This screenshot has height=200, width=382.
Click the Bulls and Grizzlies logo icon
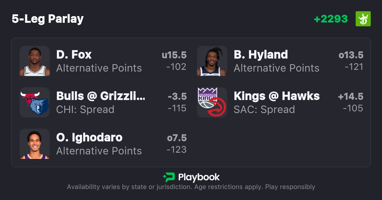point(35,102)
